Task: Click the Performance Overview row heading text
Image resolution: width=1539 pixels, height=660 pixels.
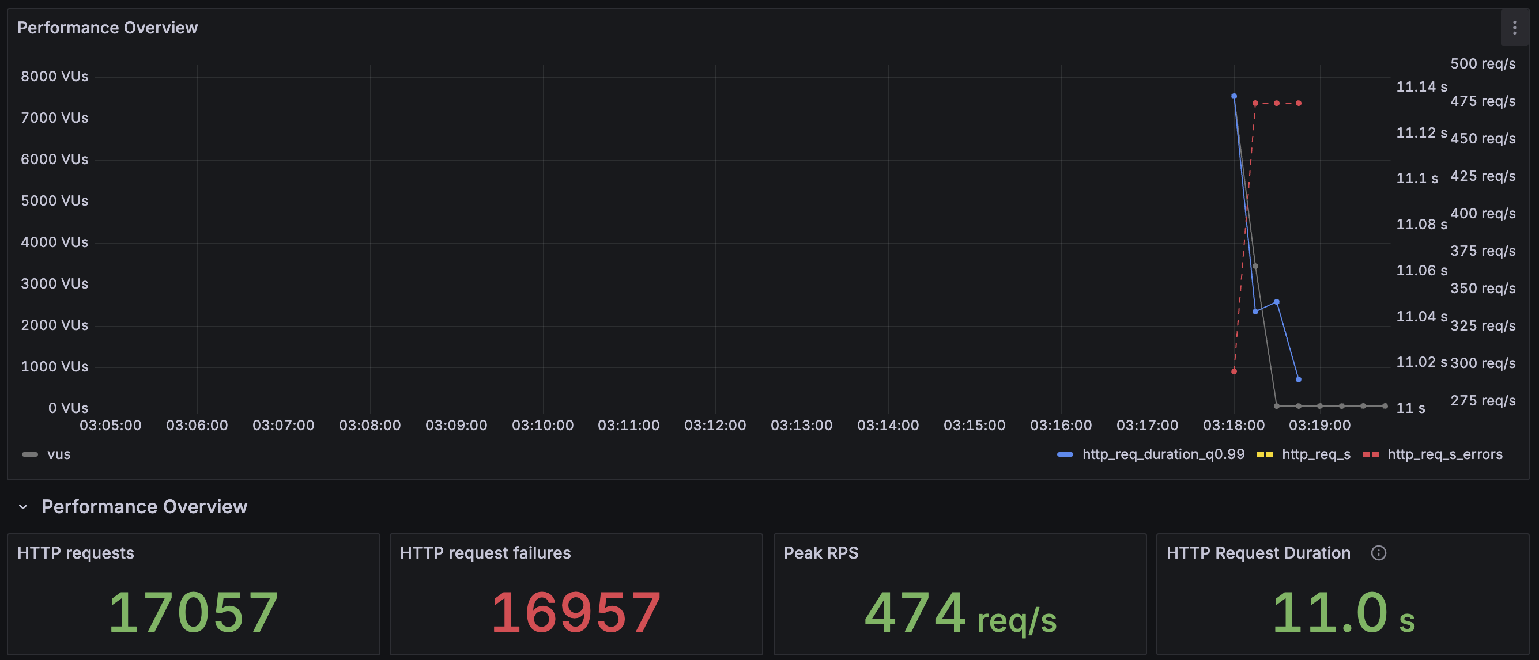Action: click(144, 507)
